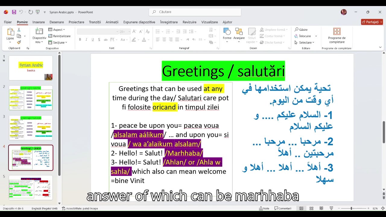Toggle Bold formatting
This screenshot has width=386, height=217.
click(x=80, y=39)
